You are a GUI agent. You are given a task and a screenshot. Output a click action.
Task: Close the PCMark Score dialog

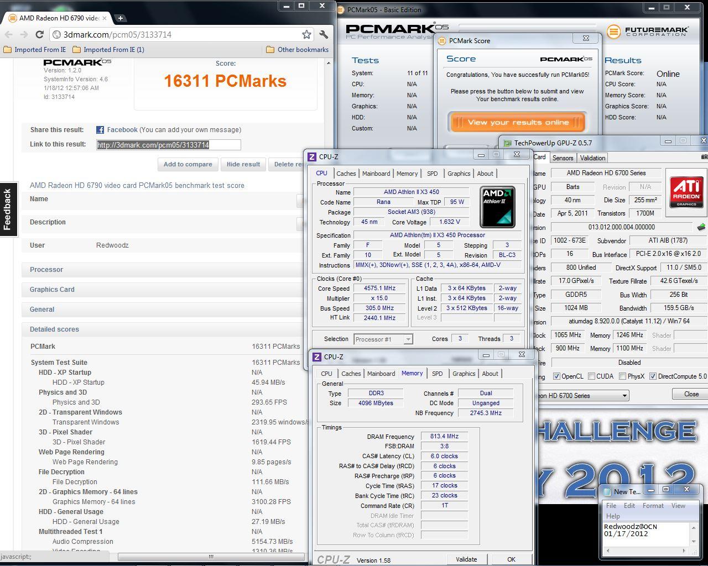586,39
